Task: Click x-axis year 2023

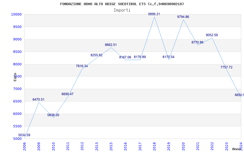Action: (227, 147)
